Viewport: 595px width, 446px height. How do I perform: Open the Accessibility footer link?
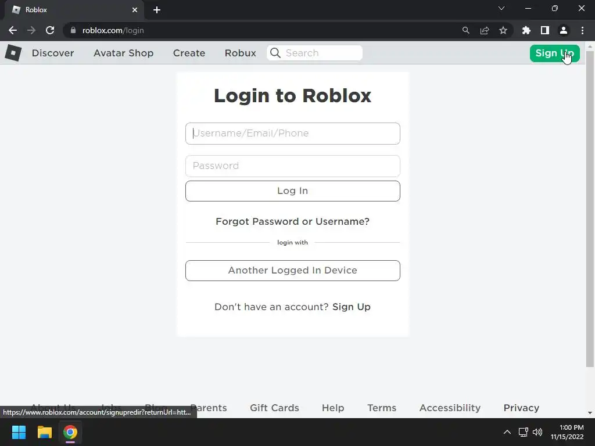[x=450, y=408]
